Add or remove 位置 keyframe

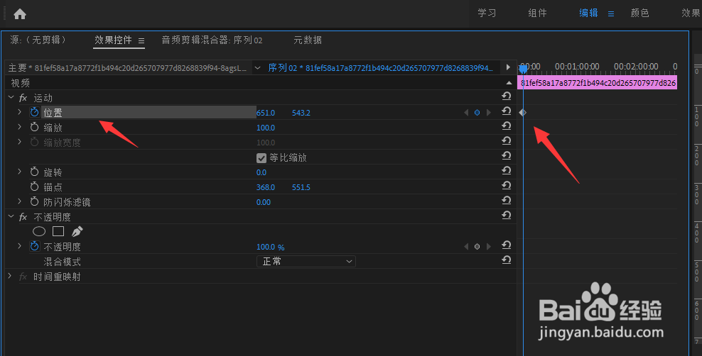(x=477, y=113)
